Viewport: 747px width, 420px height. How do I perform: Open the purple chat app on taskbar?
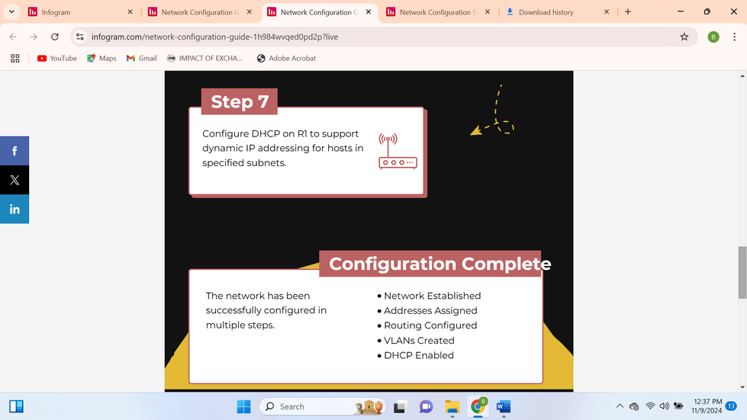426,407
